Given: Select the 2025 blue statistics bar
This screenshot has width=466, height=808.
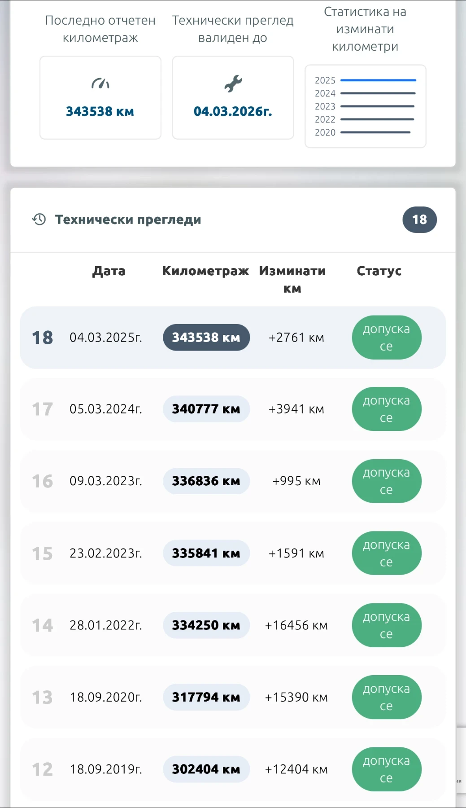Looking at the screenshot, I should point(378,80).
